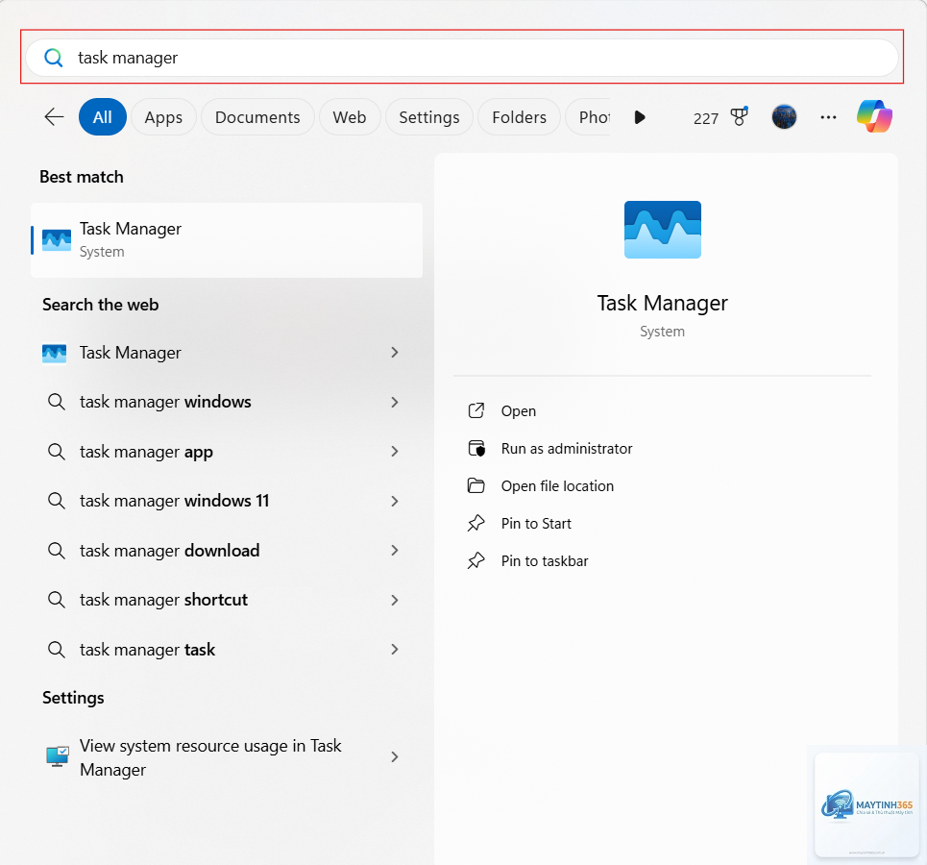The image size is (927, 865).
Task: Click Open in preview pane
Action: point(519,410)
